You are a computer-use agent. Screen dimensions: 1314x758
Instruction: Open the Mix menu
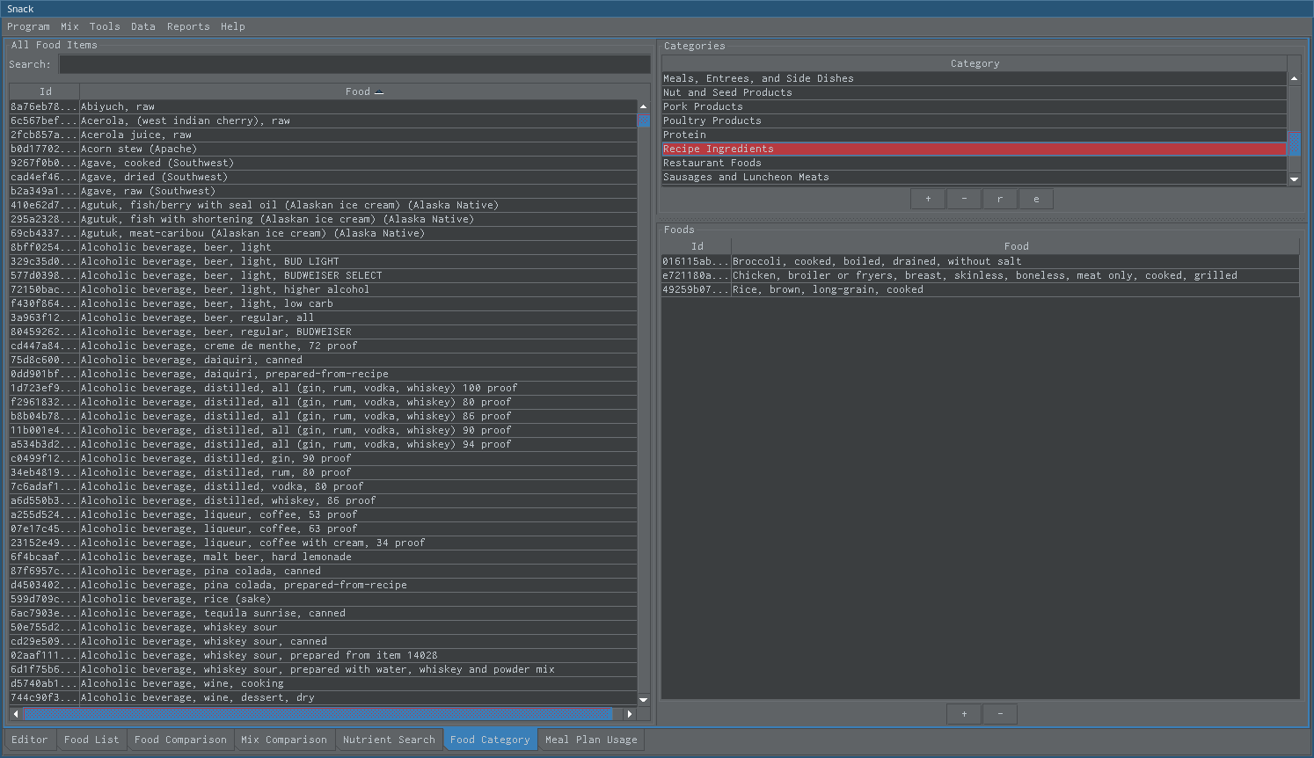pos(69,26)
